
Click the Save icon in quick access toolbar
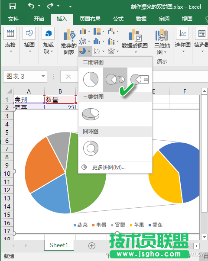[12, 6]
